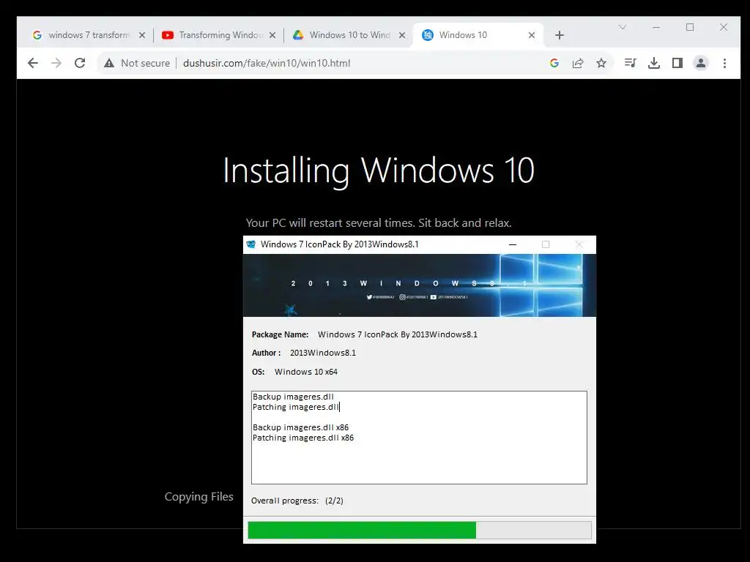The image size is (750, 562).
Task: Open the media control playlist icon
Action: [x=631, y=63]
